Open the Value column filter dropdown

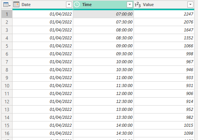(190, 5)
